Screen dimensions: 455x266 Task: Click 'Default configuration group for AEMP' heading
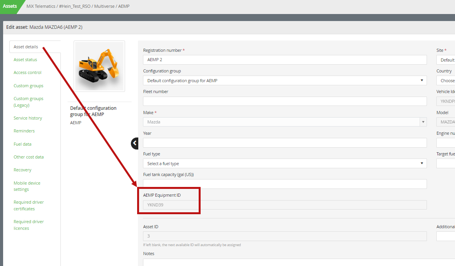93,111
